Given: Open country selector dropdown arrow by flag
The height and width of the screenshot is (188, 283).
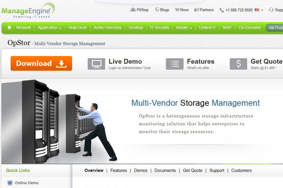Looking at the screenshot, I should (262, 10).
